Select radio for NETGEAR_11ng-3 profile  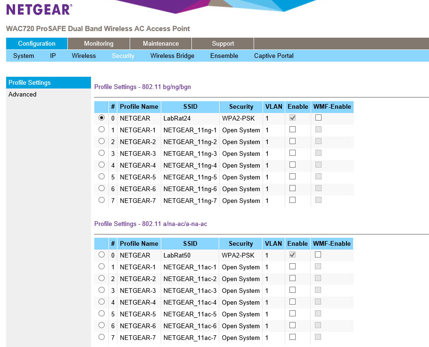click(101, 153)
